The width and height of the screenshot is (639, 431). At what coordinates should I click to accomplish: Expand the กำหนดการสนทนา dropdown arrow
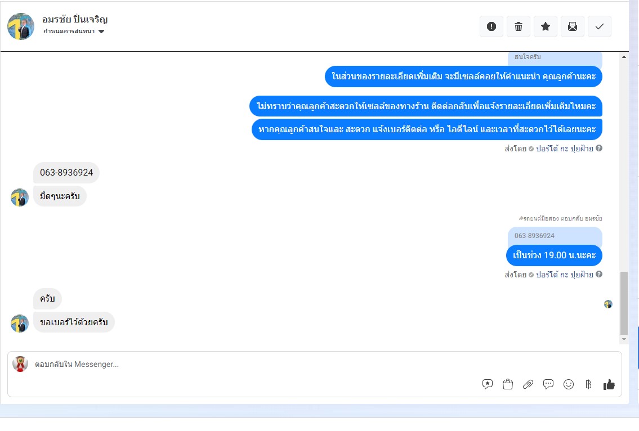[101, 32]
